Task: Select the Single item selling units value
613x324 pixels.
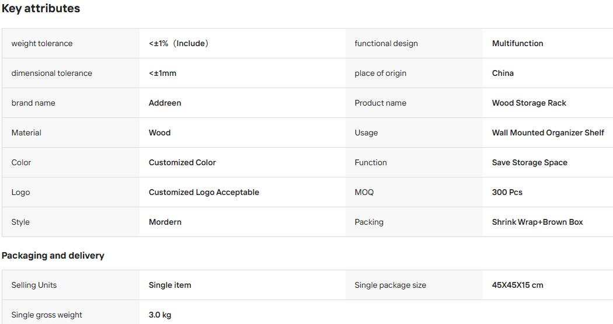Action: tap(170, 285)
